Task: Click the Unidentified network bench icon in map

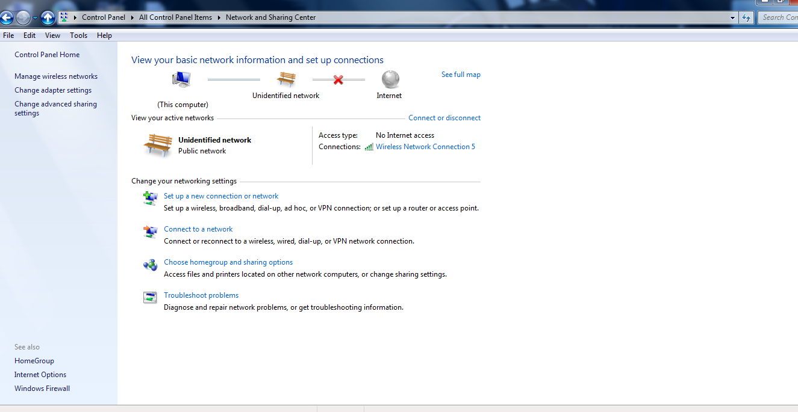Action: pyautogui.click(x=286, y=79)
